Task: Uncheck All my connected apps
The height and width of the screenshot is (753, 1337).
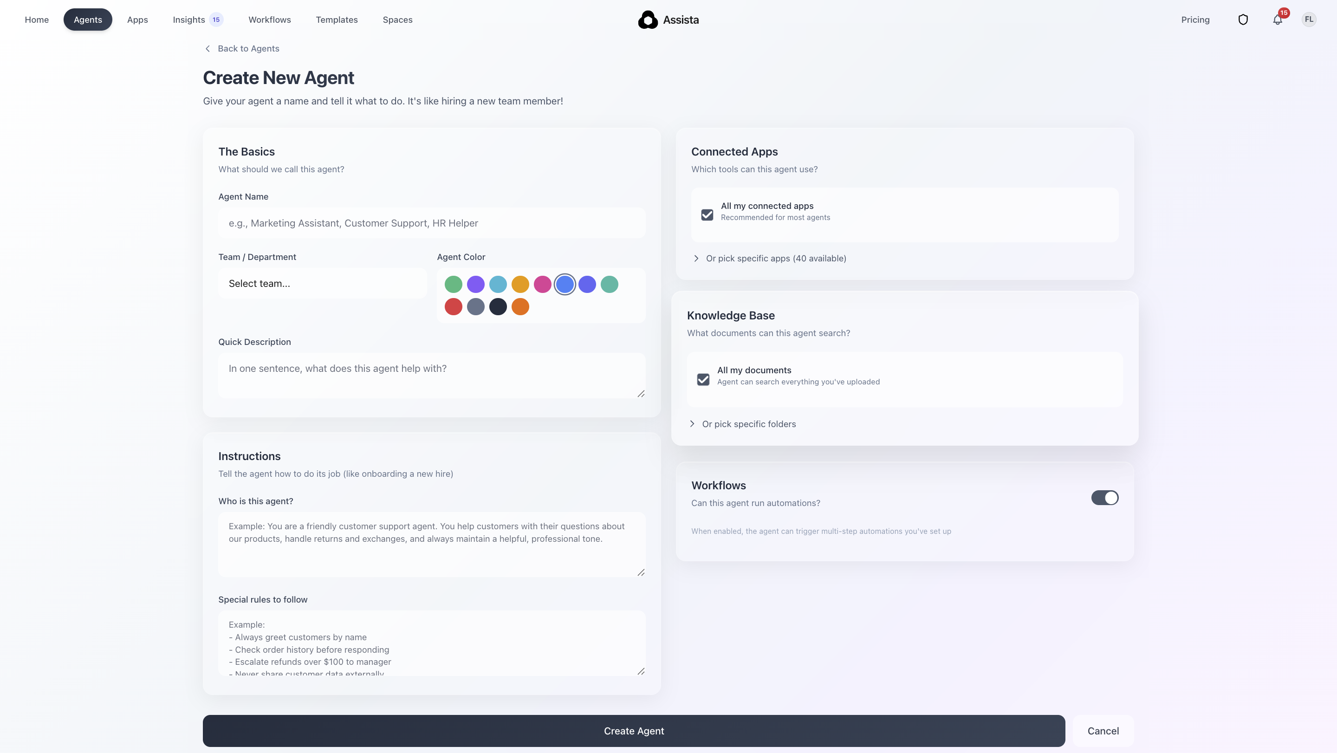Action: click(x=707, y=214)
